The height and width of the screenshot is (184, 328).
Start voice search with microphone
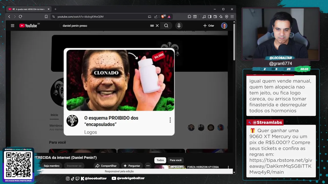[179, 26]
